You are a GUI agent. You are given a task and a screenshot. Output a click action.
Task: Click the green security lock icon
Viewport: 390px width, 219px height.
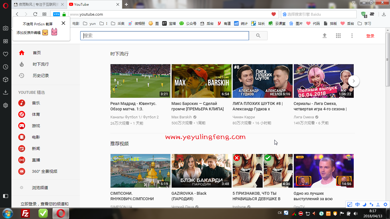(64, 14)
